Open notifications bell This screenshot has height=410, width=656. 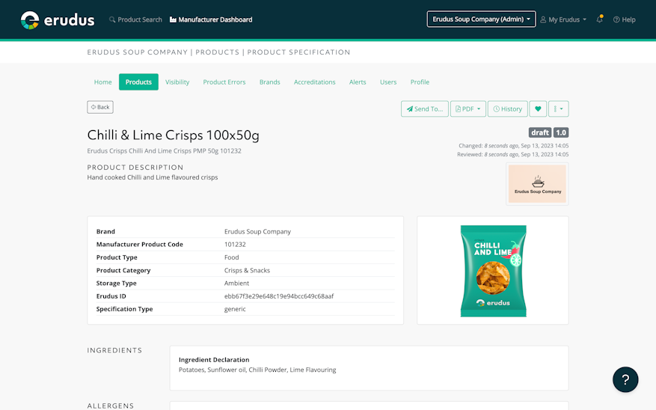click(599, 19)
